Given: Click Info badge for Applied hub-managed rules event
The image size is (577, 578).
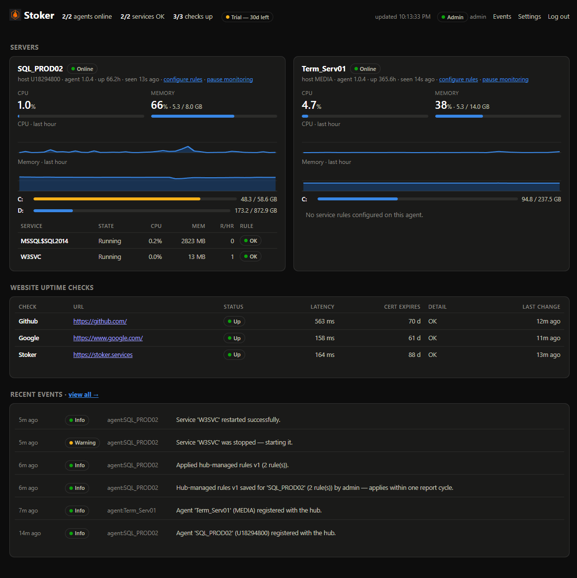Looking at the screenshot, I should (77, 465).
